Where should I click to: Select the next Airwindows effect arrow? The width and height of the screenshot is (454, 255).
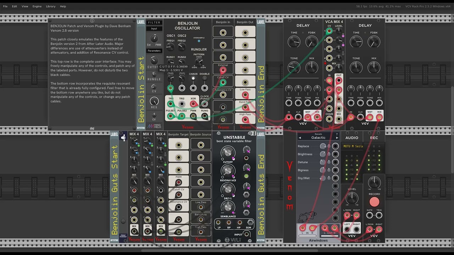tap(337, 138)
